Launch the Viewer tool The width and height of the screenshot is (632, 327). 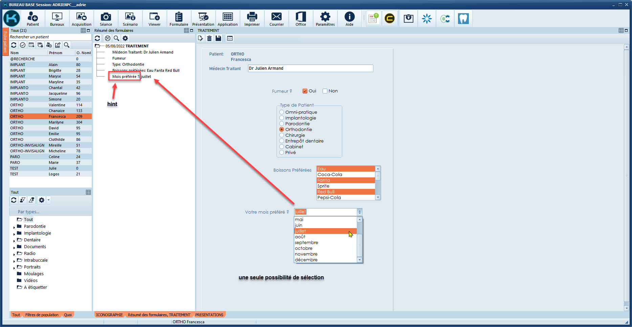pyautogui.click(x=154, y=19)
